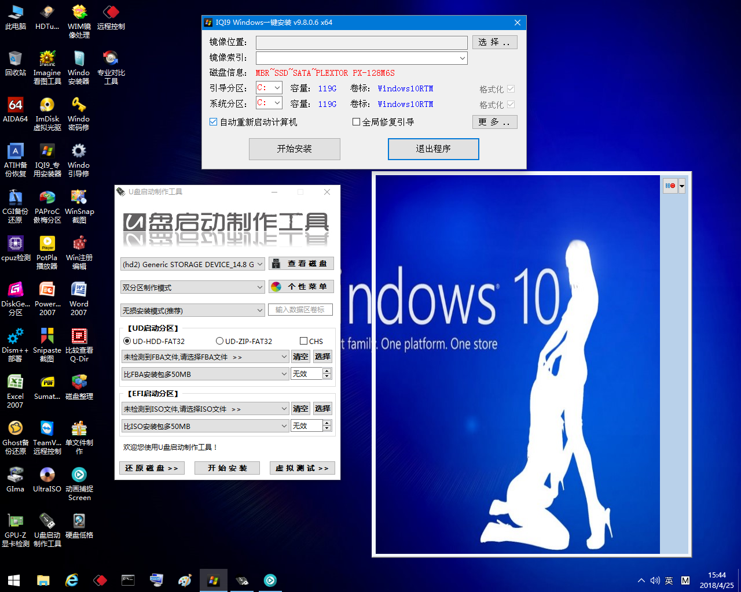
Task: Click the 查看磁盘 button
Action: (301, 264)
